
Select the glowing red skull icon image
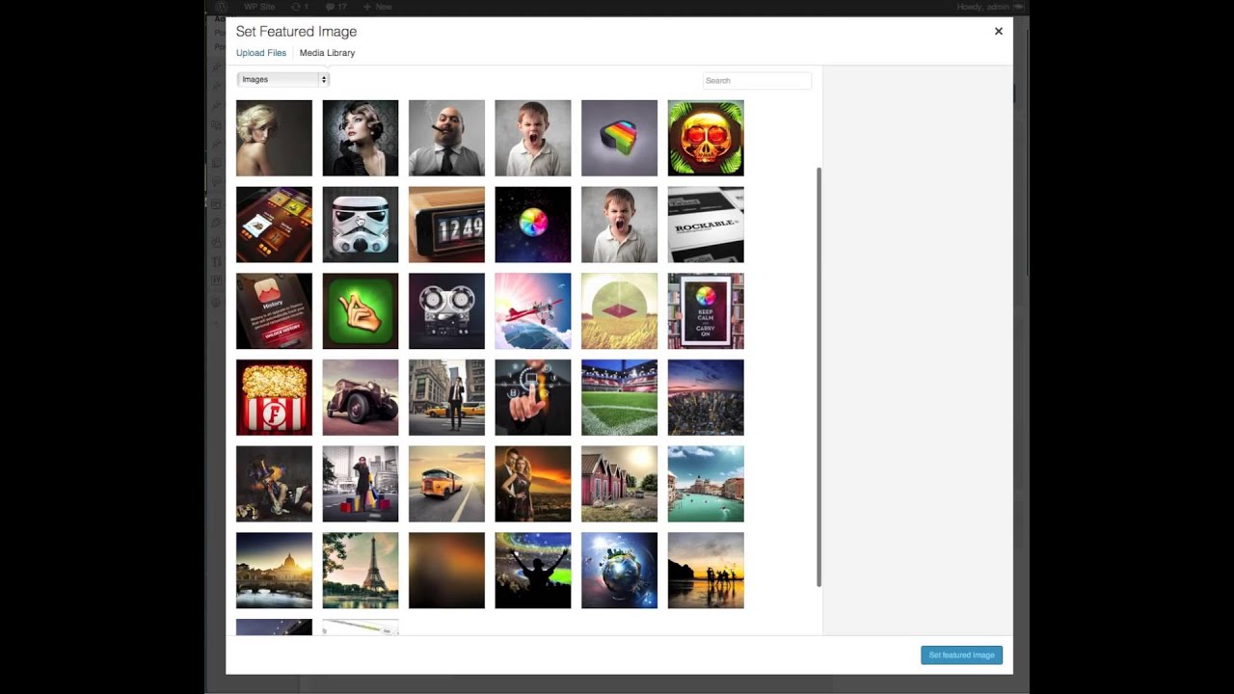(x=706, y=138)
